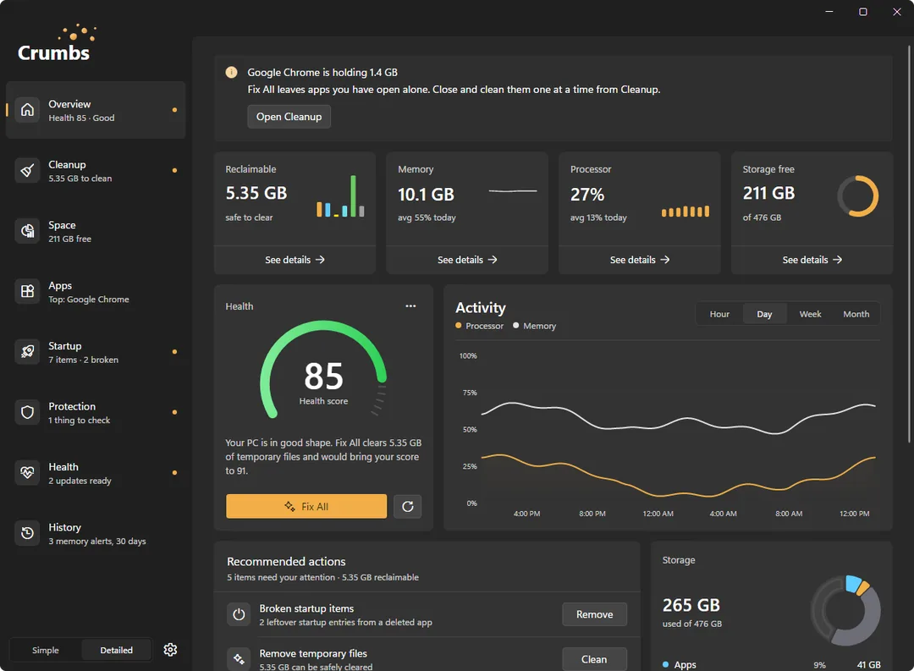Click the '10.1 GB' memory value

point(426,194)
